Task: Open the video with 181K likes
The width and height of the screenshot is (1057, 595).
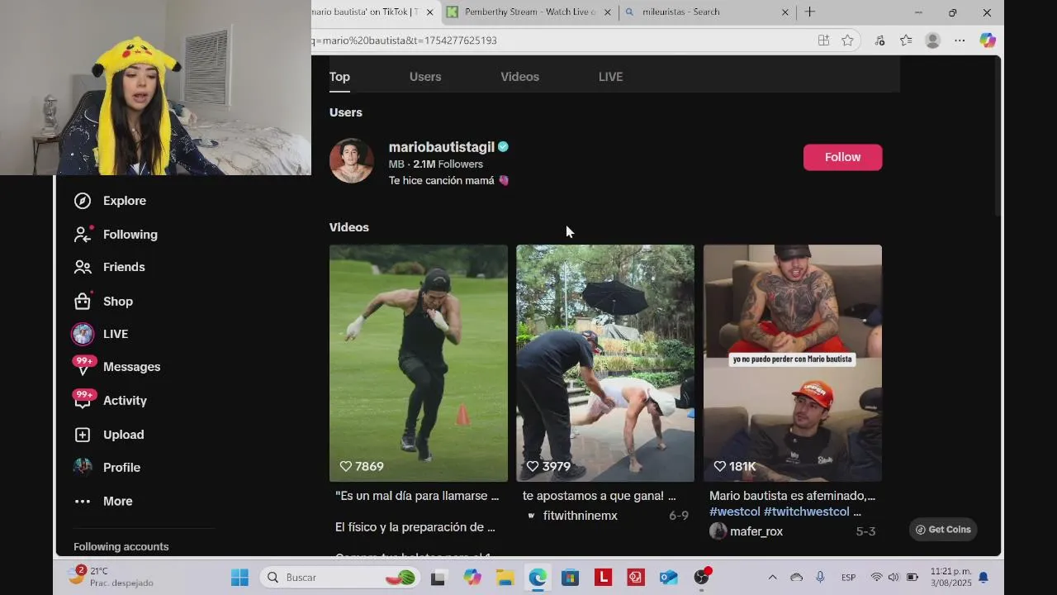Action: pos(793,363)
